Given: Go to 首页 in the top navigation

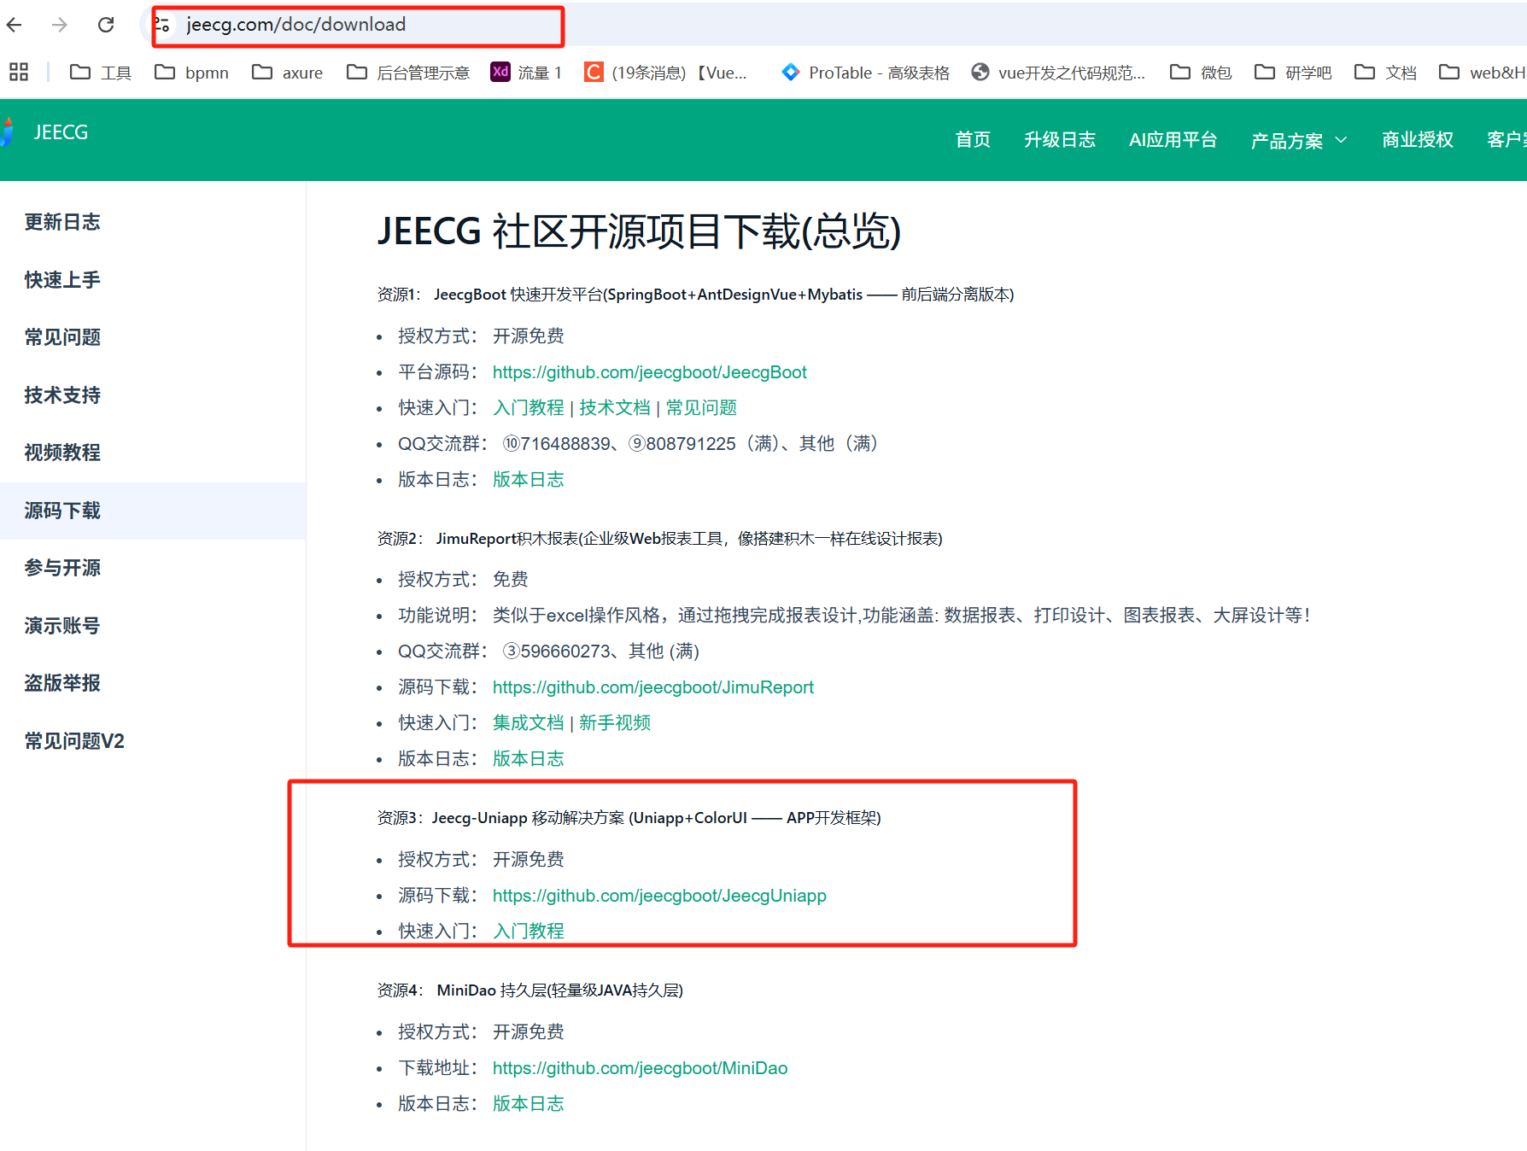Looking at the screenshot, I should click(973, 139).
